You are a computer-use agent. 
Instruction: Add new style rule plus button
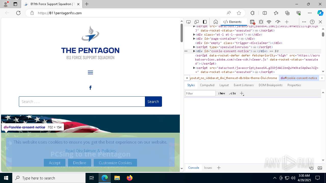242,93
